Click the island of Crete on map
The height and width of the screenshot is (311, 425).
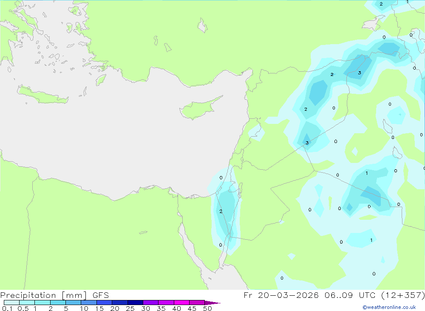click(42, 95)
